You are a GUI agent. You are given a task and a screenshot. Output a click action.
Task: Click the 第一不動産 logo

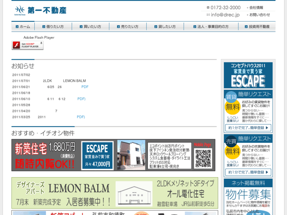click(40, 10)
